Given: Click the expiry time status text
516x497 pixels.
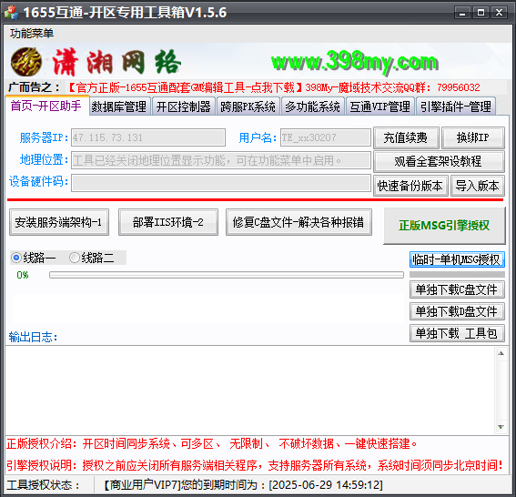Looking at the screenshot, I should point(244,484).
